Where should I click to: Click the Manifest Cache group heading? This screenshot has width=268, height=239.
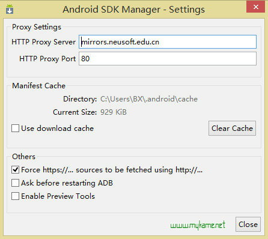(x=38, y=86)
